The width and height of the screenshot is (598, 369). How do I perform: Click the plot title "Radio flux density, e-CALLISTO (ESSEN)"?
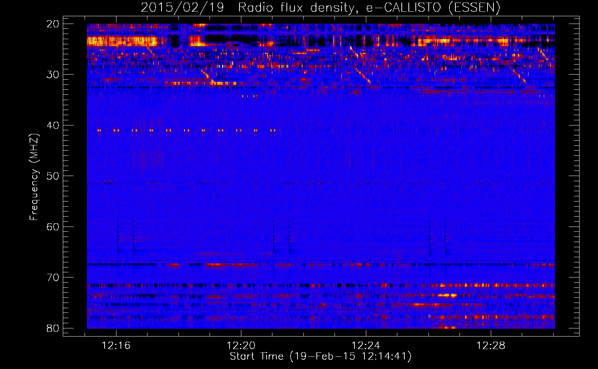point(369,8)
